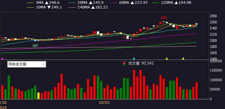This screenshot has width=225, height=109.
Task: Click the magenta triangle marker on the price chart
Action: pyautogui.click(x=2, y=58)
